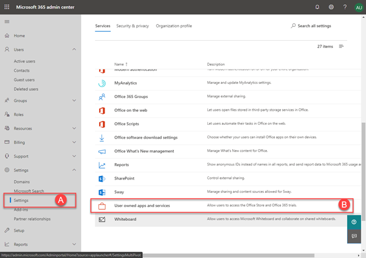Click the Office on the web icon
The height and width of the screenshot is (258, 366).
coord(102,110)
